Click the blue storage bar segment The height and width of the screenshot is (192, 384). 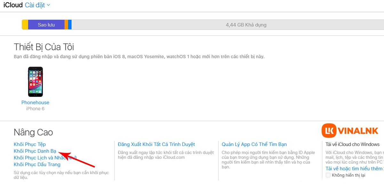tap(70, 25)
